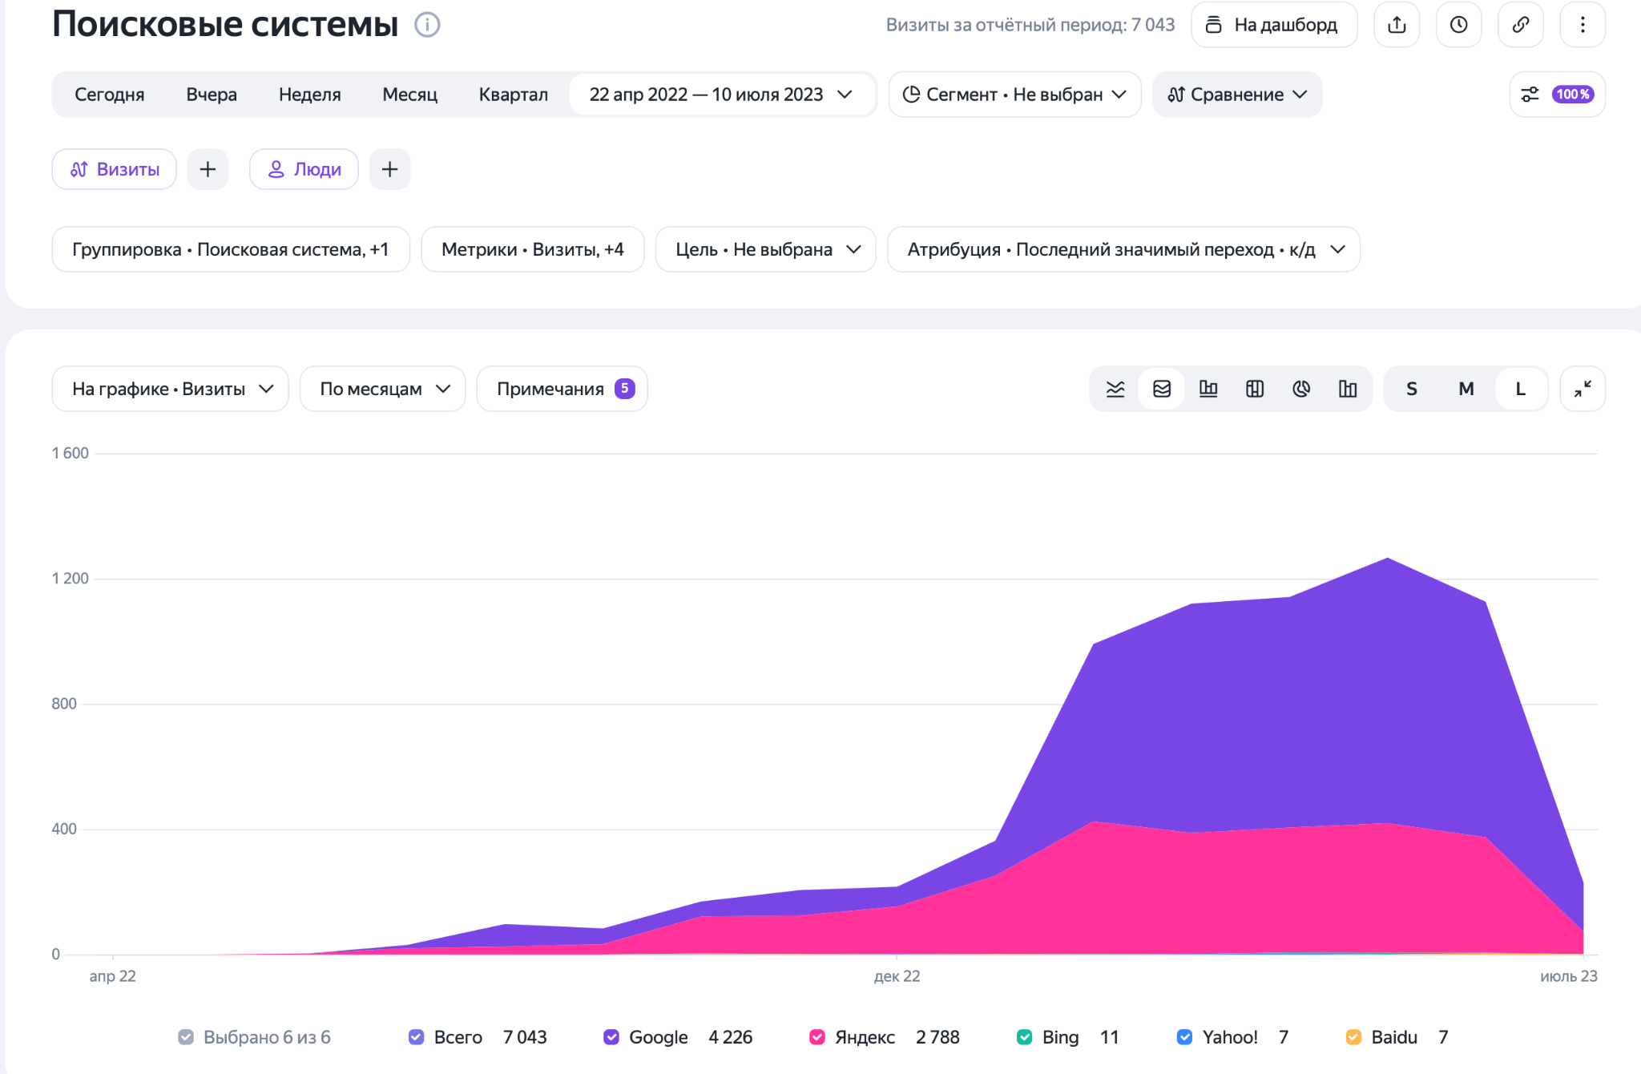Open accuracy settings slider icon with 100%

click(1557, 95)
